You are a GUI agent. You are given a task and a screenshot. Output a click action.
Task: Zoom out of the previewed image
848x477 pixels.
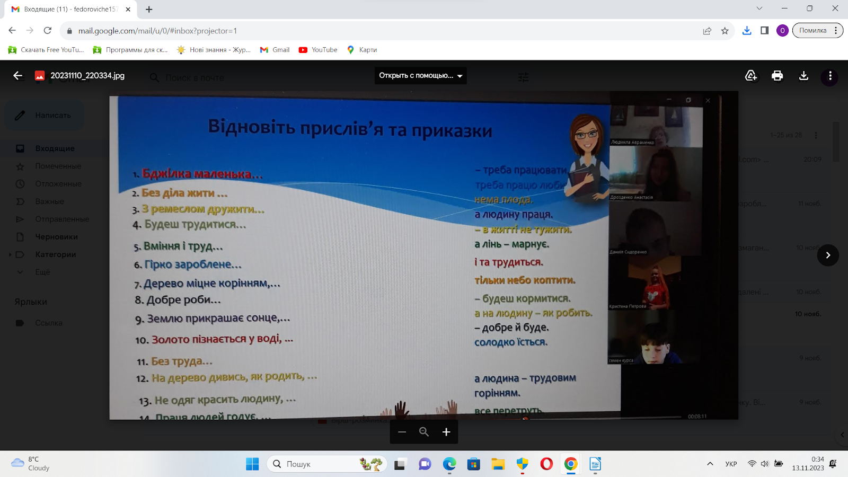402,432
